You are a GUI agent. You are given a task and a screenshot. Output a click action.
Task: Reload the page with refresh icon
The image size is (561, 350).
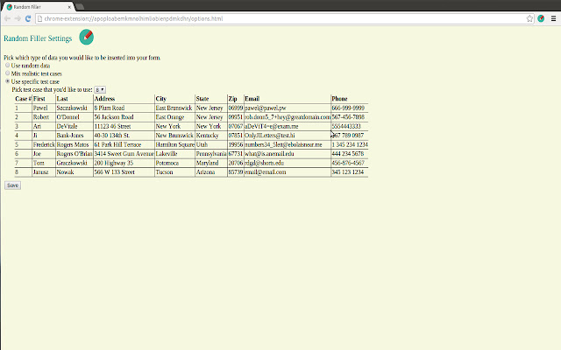point(28,17)
